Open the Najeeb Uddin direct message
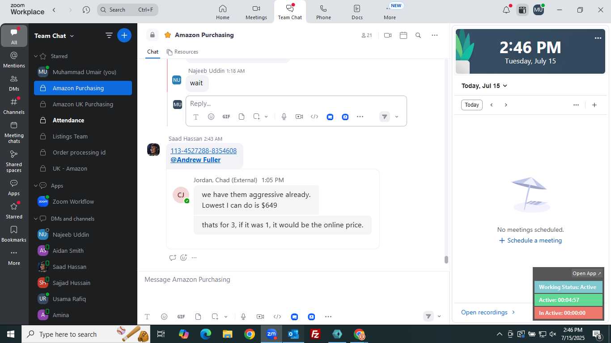Image resolution: width=611 pixels, height=343 pixels. (x=83, y=234)
